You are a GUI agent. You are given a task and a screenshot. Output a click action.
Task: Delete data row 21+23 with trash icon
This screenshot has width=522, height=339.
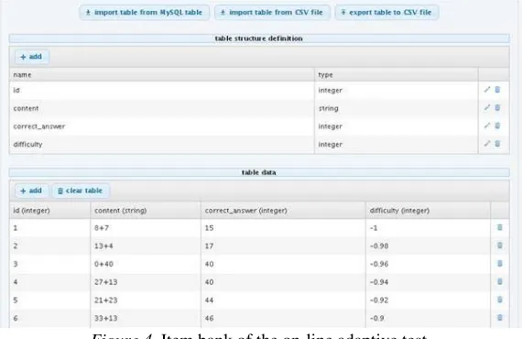coord(500,300)
